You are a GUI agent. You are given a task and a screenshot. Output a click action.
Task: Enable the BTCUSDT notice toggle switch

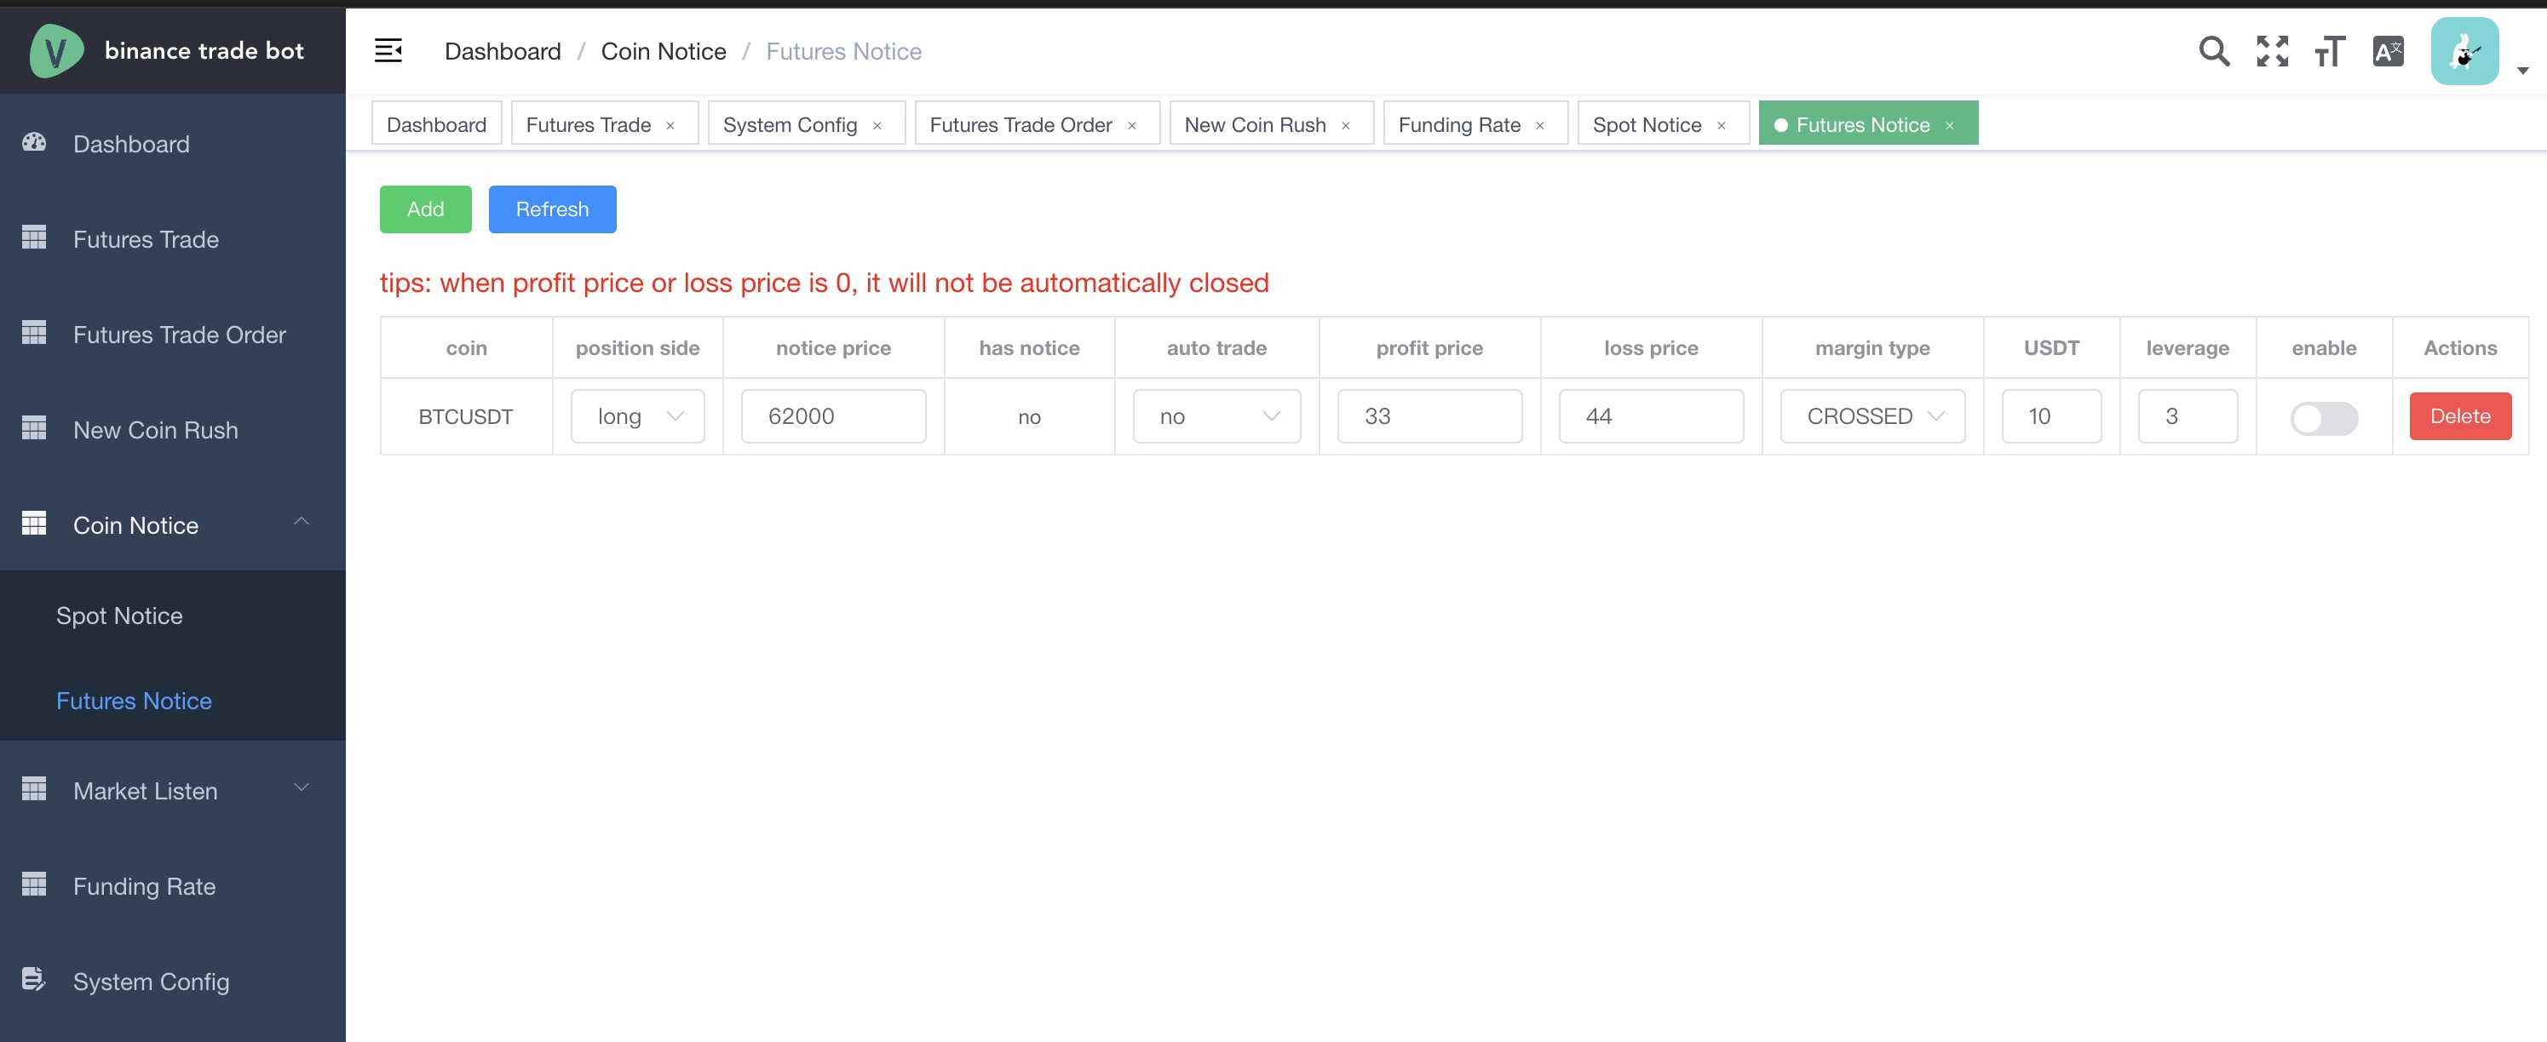[x=2323, y=418]
